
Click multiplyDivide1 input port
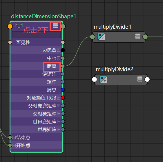pos(93,37)
